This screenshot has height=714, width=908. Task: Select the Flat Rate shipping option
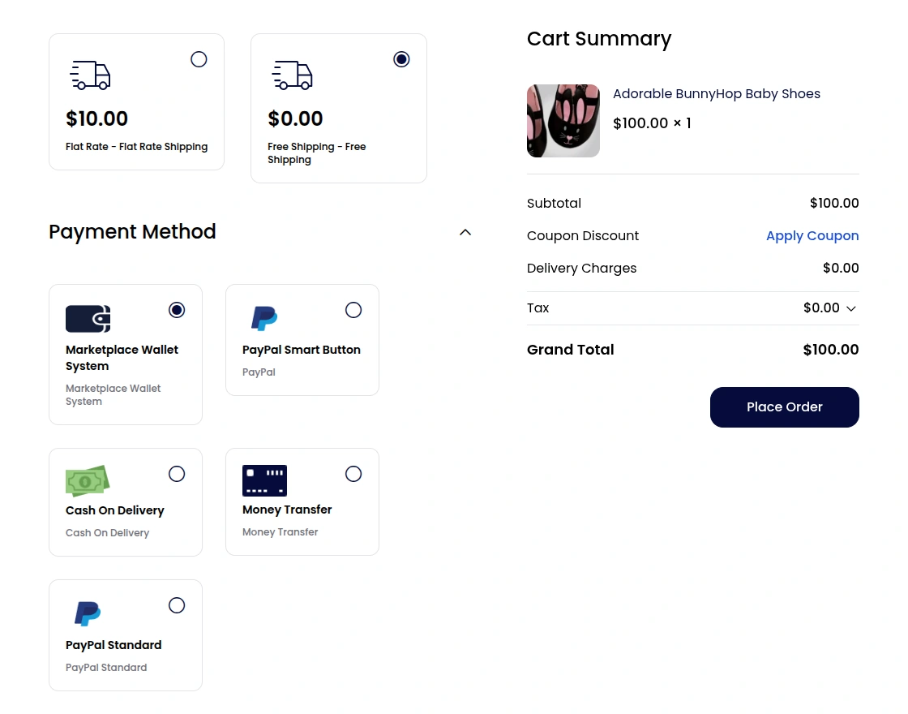(x=199, y=58)
